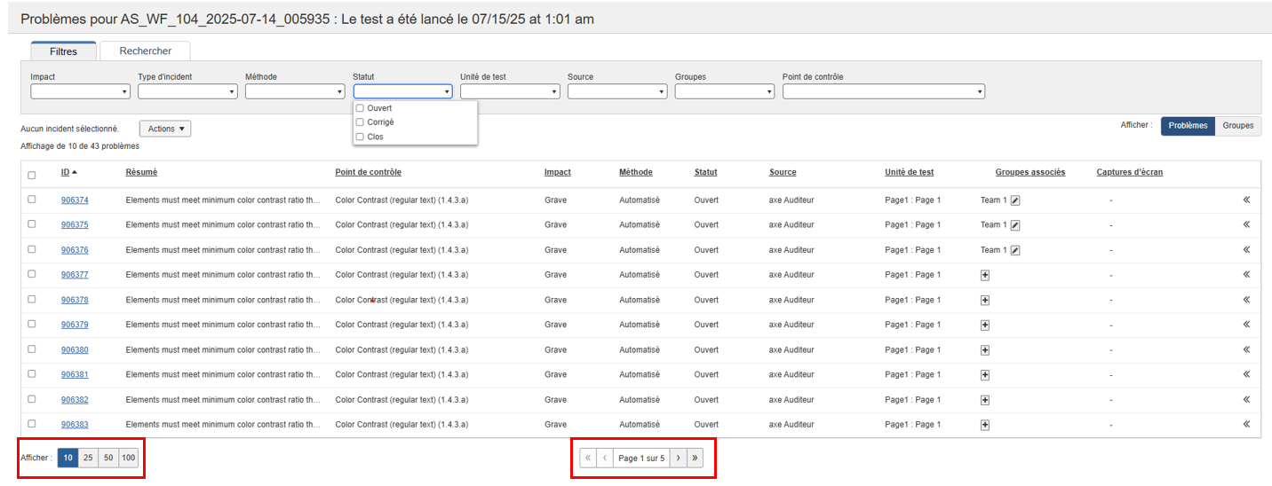The width and height of the screenshot is (1272, 486).
Task: Switch view to Groupes
Action: point(1237,126)
